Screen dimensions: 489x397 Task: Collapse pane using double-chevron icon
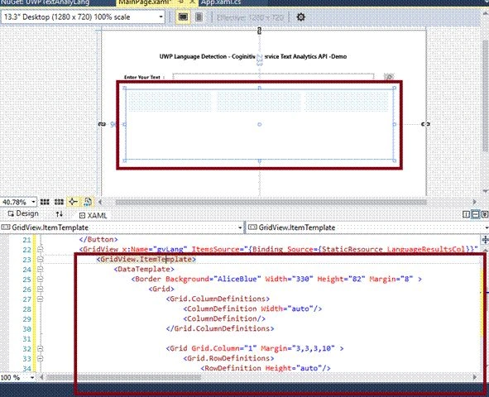pyautogui.click(x=485, y=214)
